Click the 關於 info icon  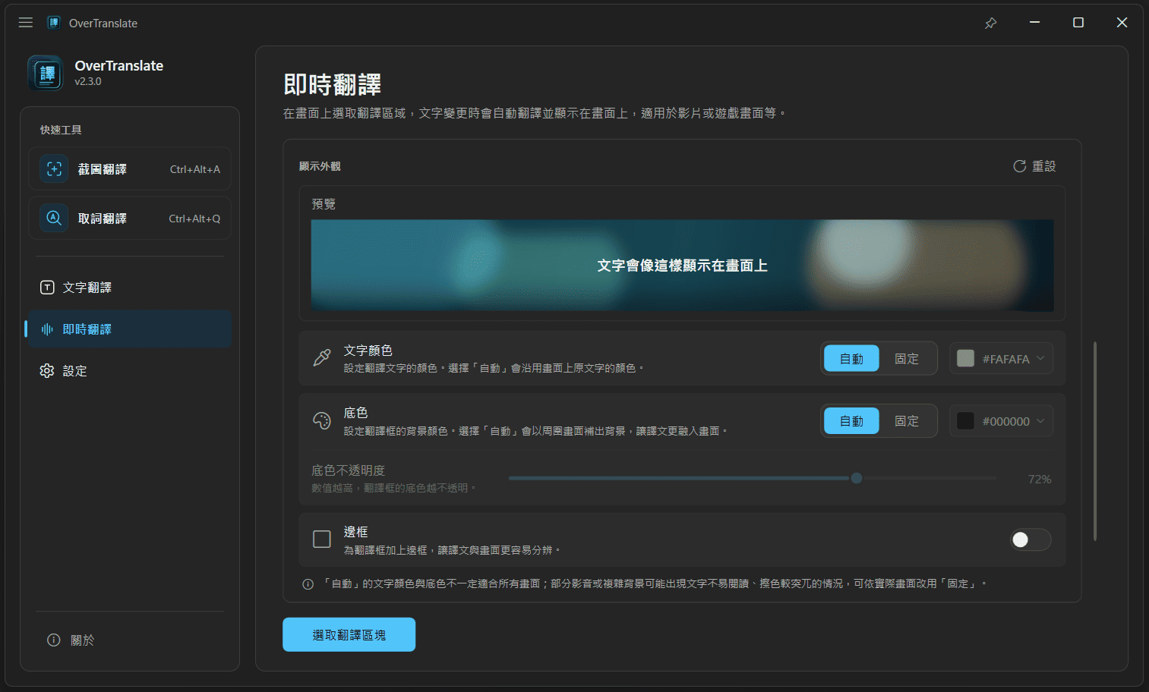point(54,640)
